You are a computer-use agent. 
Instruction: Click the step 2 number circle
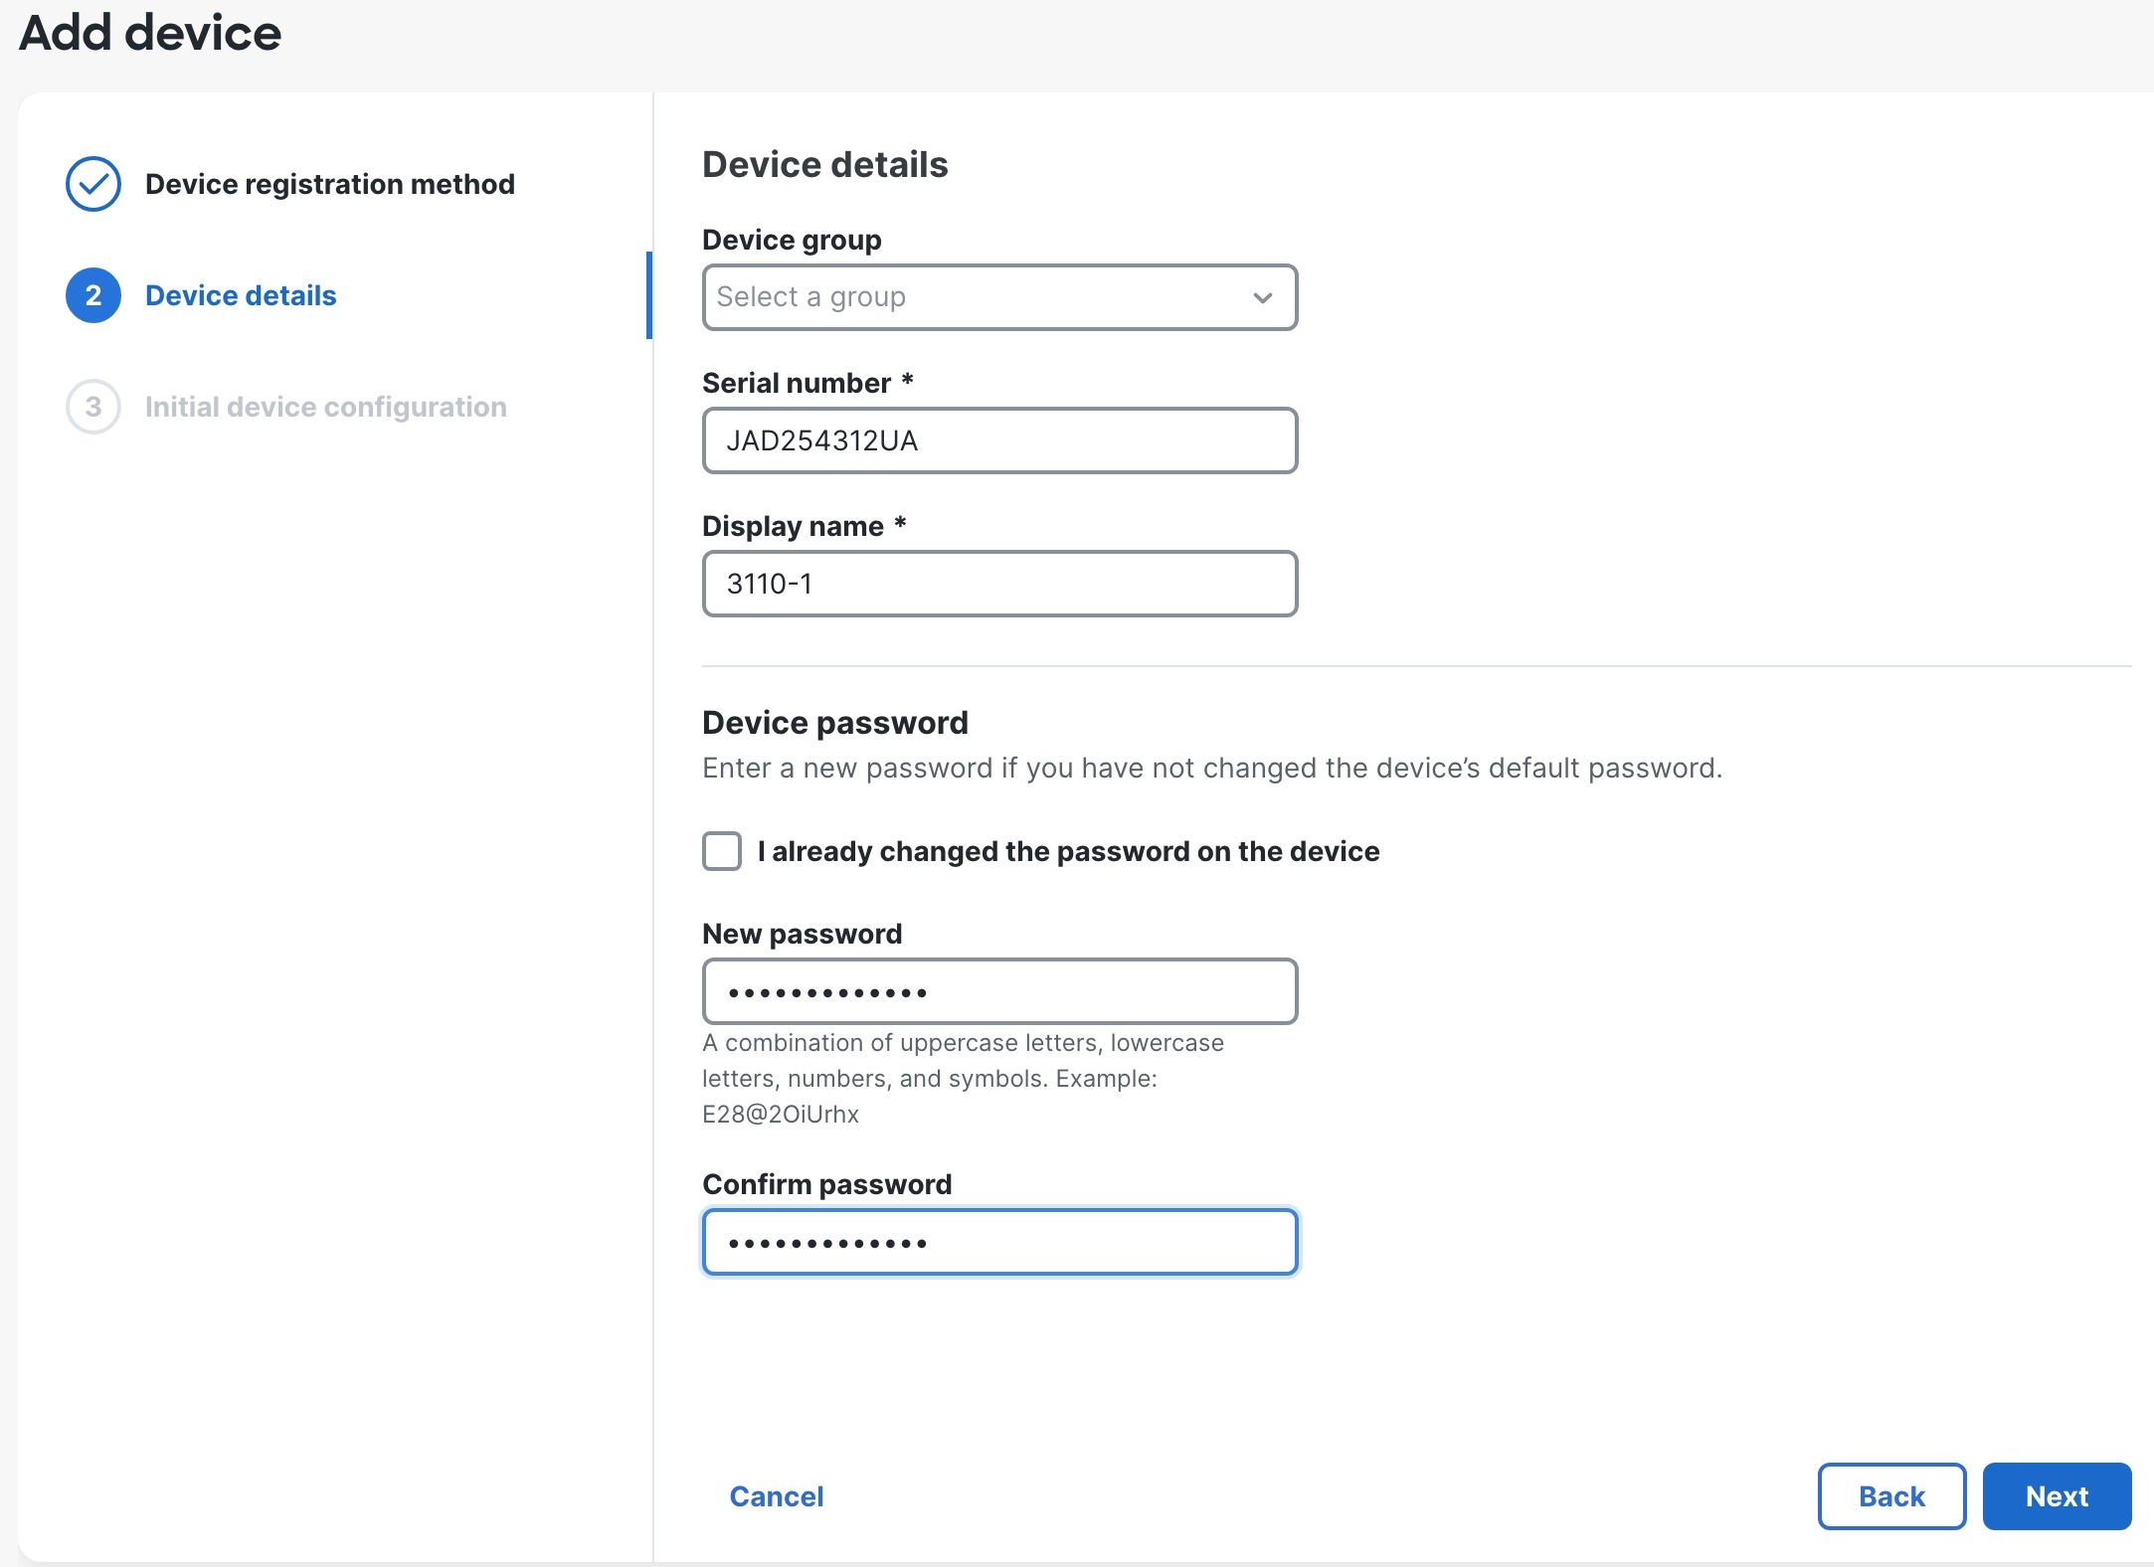click(x=93, y=295)
